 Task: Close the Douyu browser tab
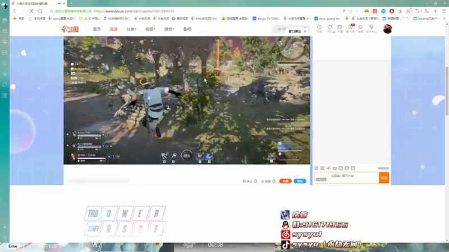64,3
